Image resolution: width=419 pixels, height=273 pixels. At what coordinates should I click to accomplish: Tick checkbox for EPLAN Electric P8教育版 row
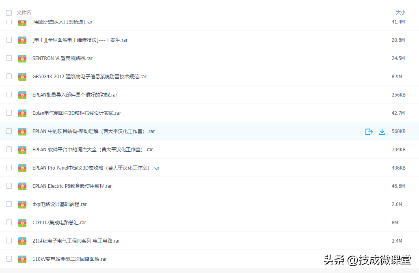coord(9,186)
